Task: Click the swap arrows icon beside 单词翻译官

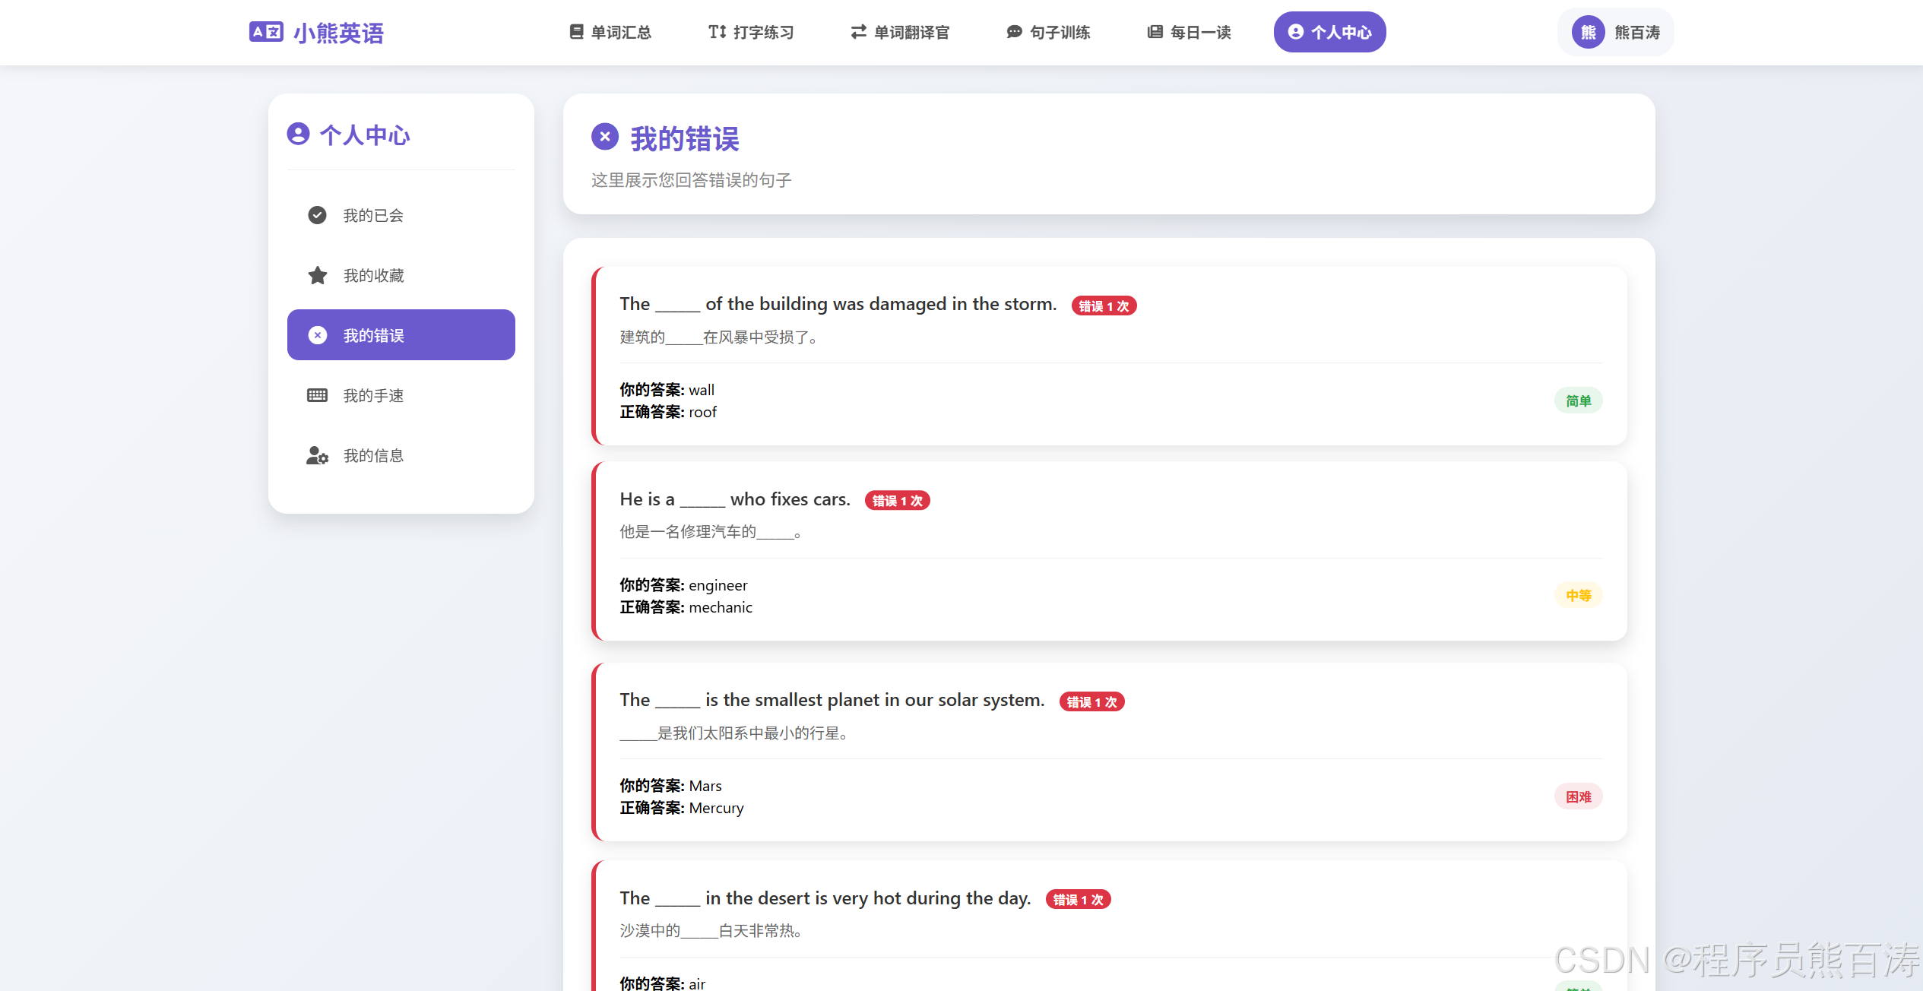Action: (859, 32)
